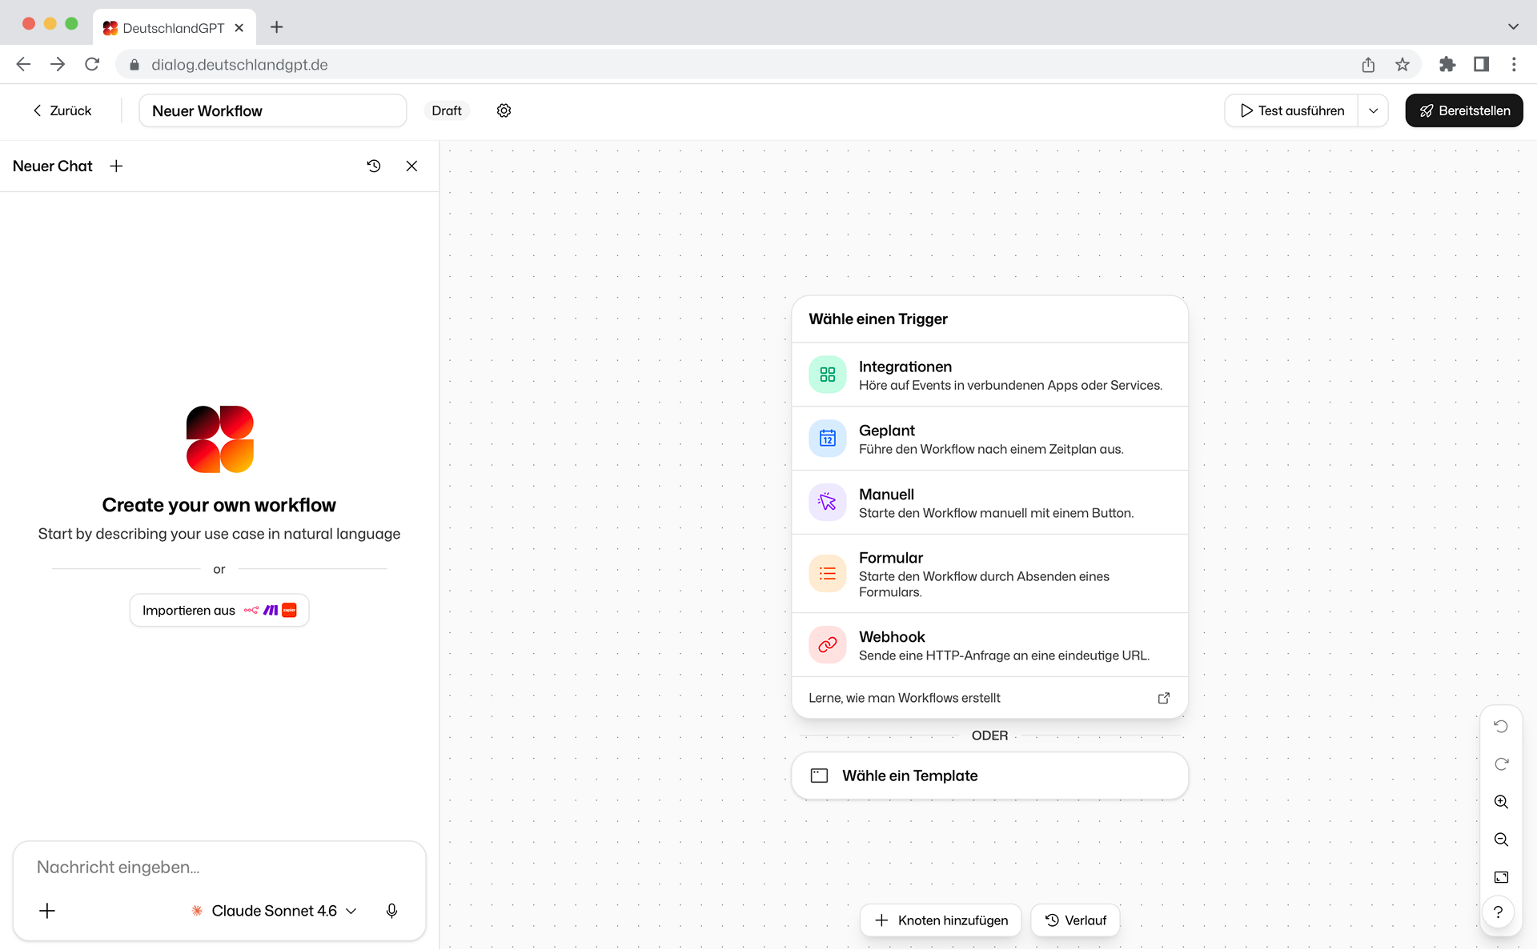The height and width of the screenshot is (950, 1537).
Task: Close the Neuer Chat panel
Action: (x=411, y=166)
